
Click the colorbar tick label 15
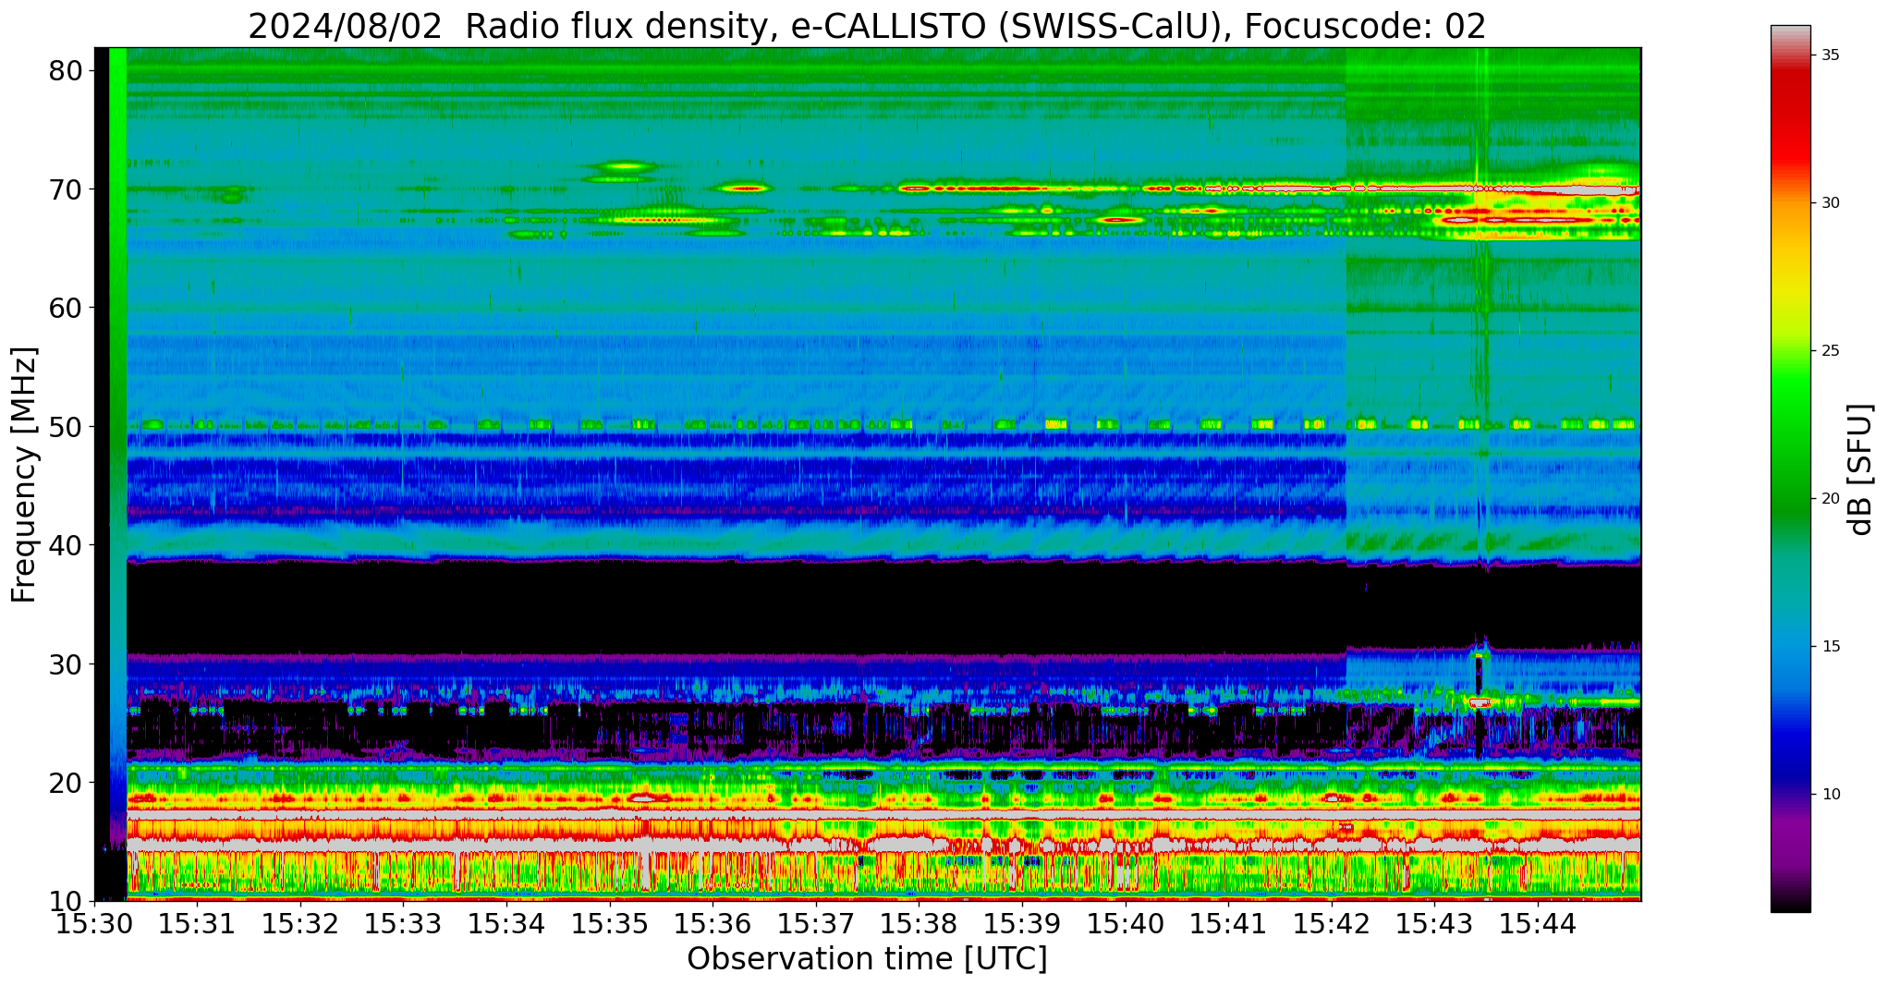(x=1830, y=647)
